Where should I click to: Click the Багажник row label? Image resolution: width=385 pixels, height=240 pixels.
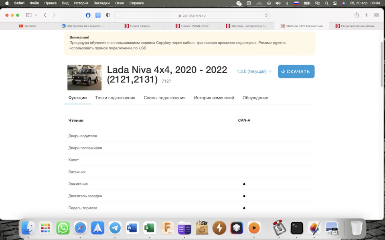77,172
